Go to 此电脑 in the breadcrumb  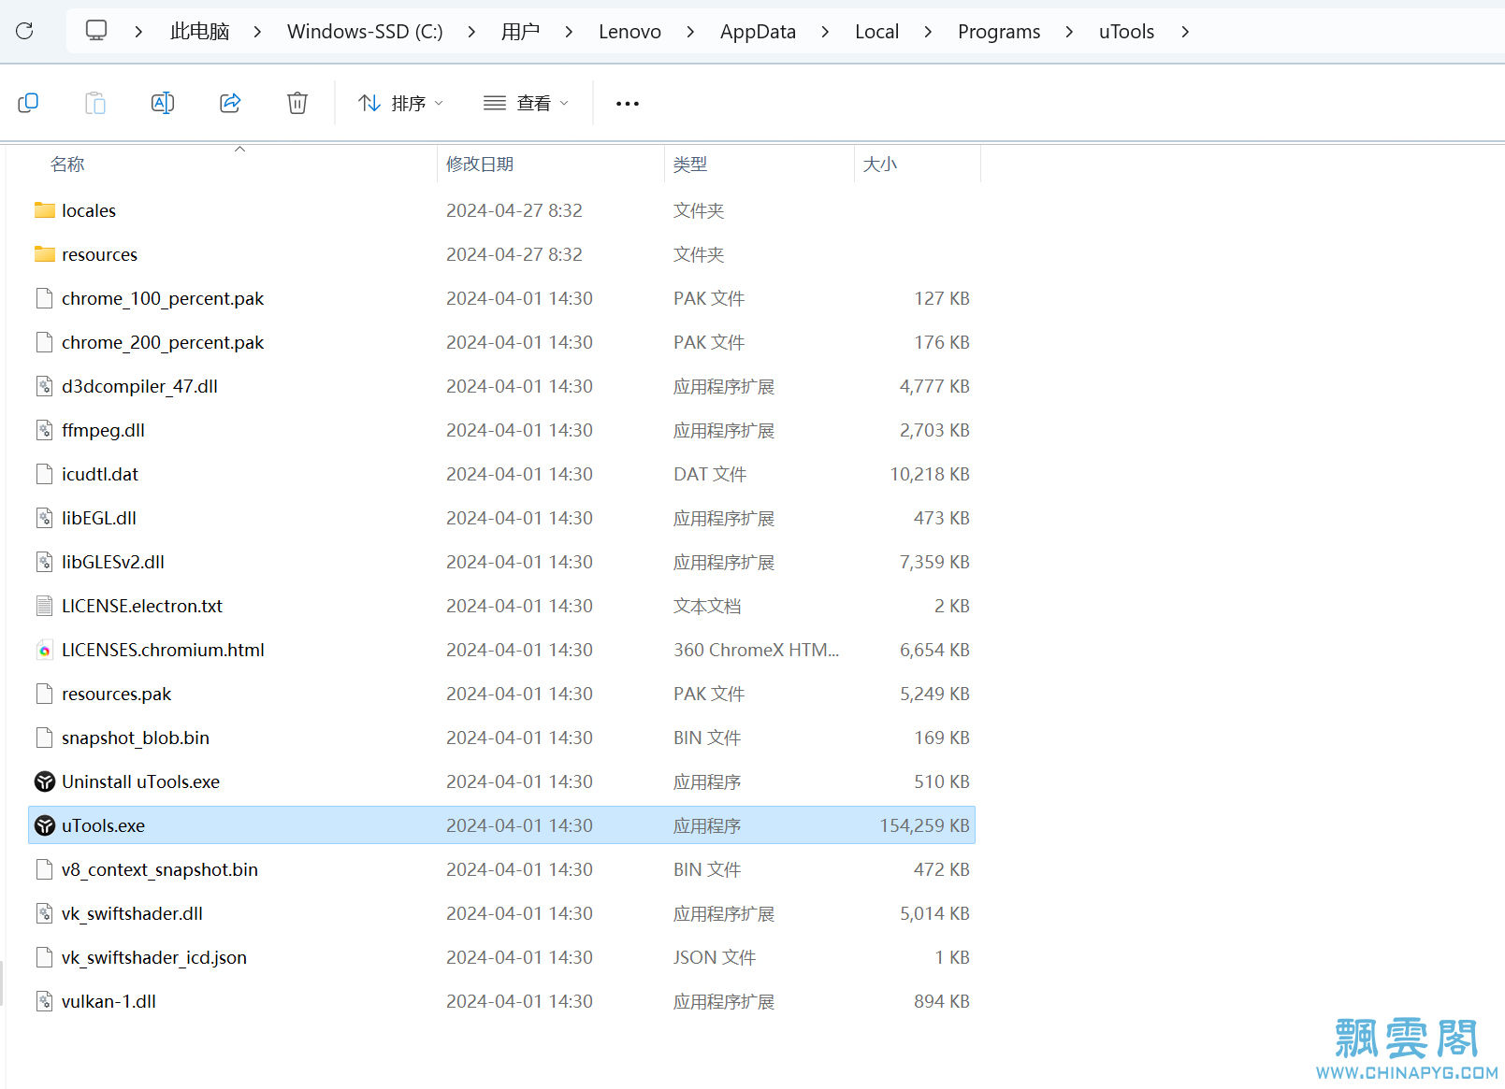[200, 32]
